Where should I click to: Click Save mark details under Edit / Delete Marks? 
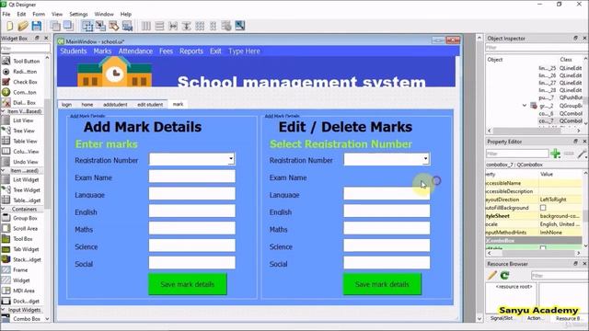click(382, 284)
